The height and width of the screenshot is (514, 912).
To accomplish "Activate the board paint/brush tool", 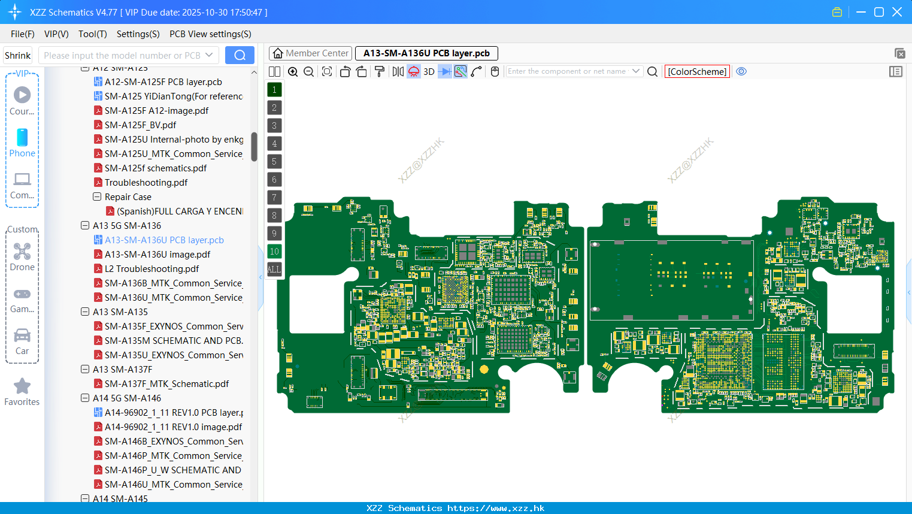I will [379, 71].
